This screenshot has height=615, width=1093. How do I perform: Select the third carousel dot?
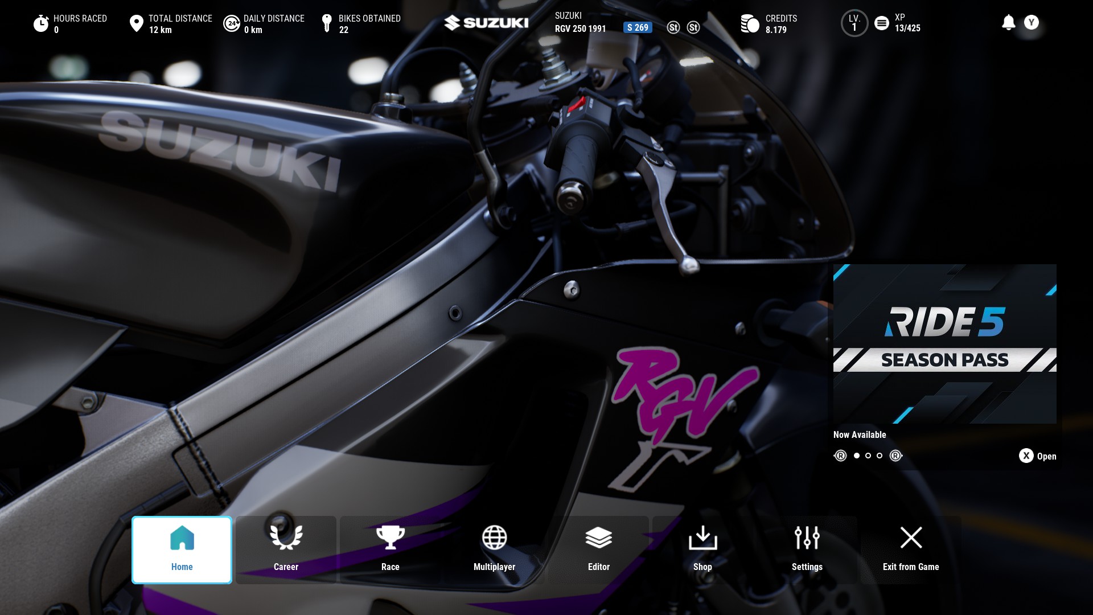click(x=880, y=456)
